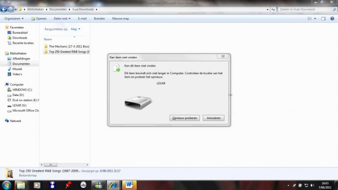Image resolution: width=338 pixels, height=190 pixels.
Task: Open Internet Explorer from the taskbar
Action: [113, 185]
